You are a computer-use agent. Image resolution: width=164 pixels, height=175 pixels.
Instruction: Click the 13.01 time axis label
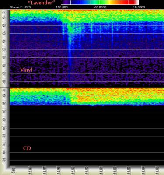pyautogui.click(x=101, y=170)
